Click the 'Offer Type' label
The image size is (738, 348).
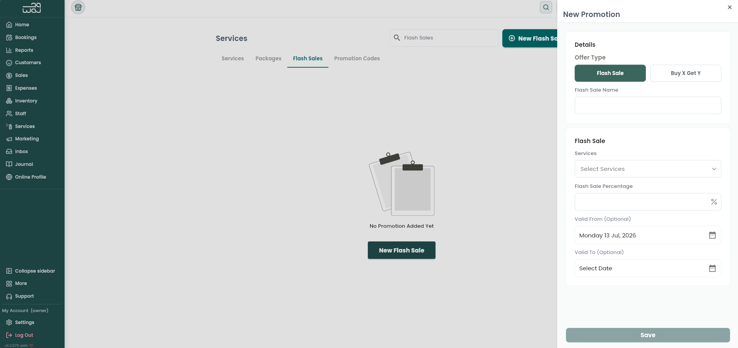(x=590, y=57)
